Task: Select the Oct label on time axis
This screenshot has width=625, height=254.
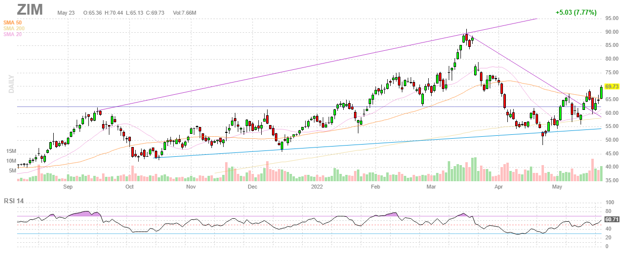Action: (x=129, y=187)
